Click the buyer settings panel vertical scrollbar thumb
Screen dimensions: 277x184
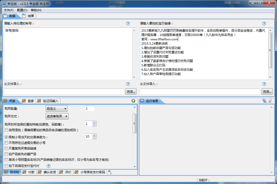click(134, 124)
